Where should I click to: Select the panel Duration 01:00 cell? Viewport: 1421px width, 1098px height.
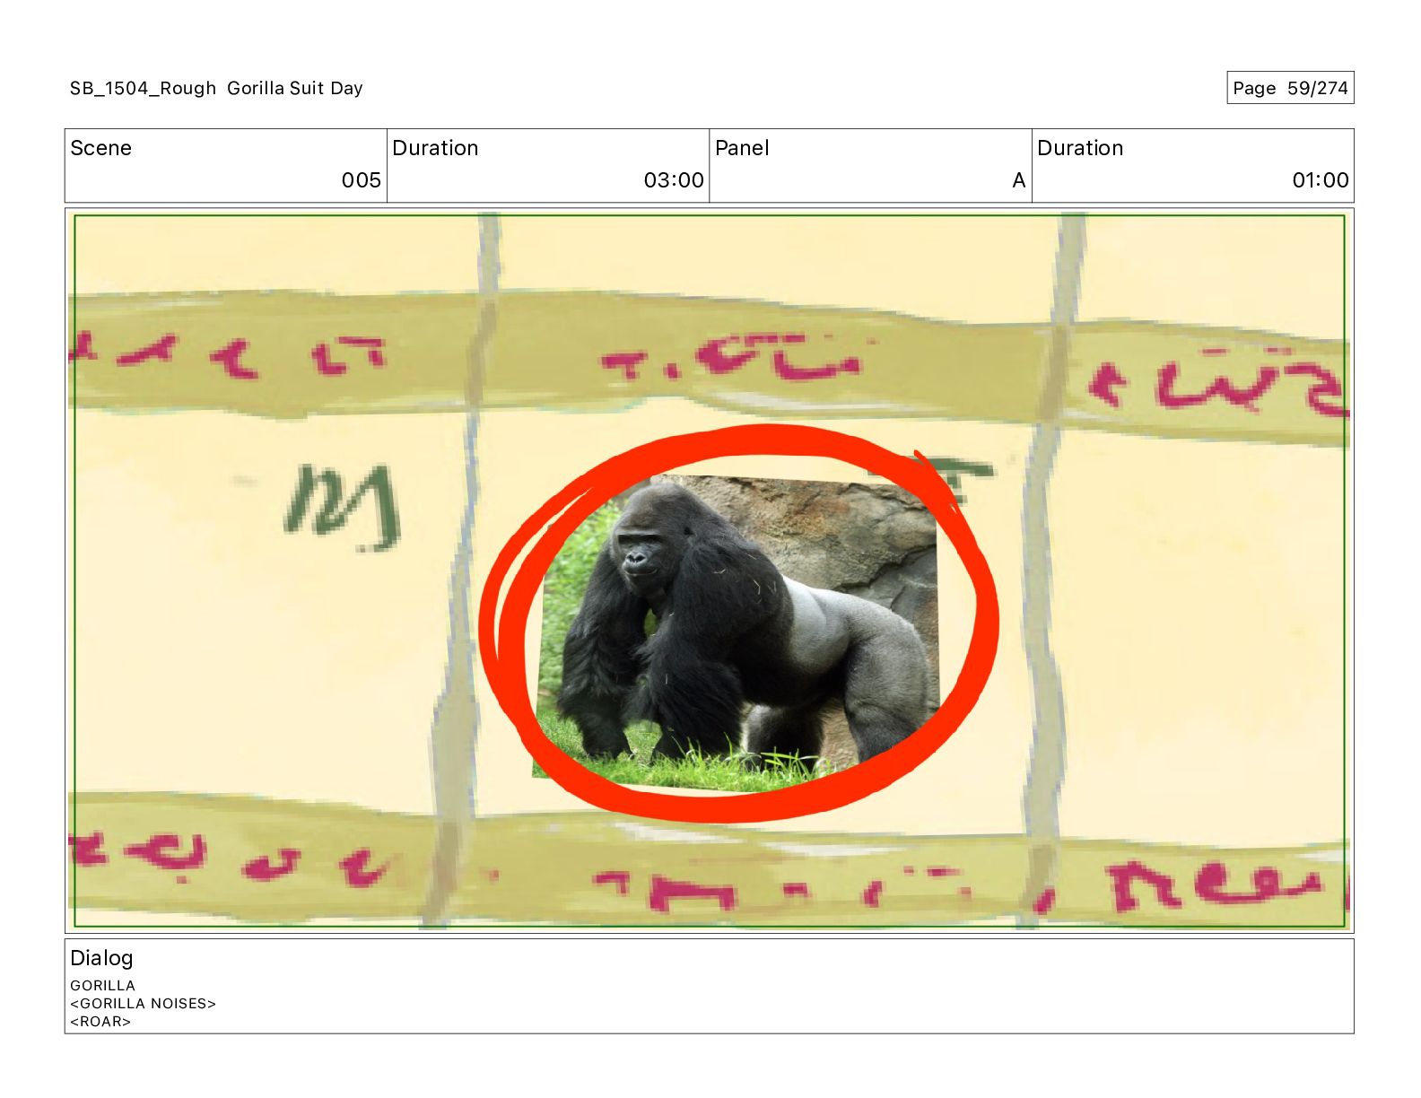coord(1193,165)
